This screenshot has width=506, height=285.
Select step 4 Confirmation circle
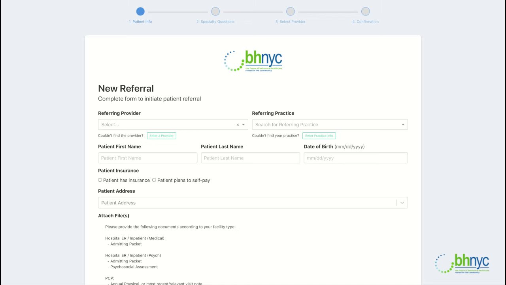[366, 11]
